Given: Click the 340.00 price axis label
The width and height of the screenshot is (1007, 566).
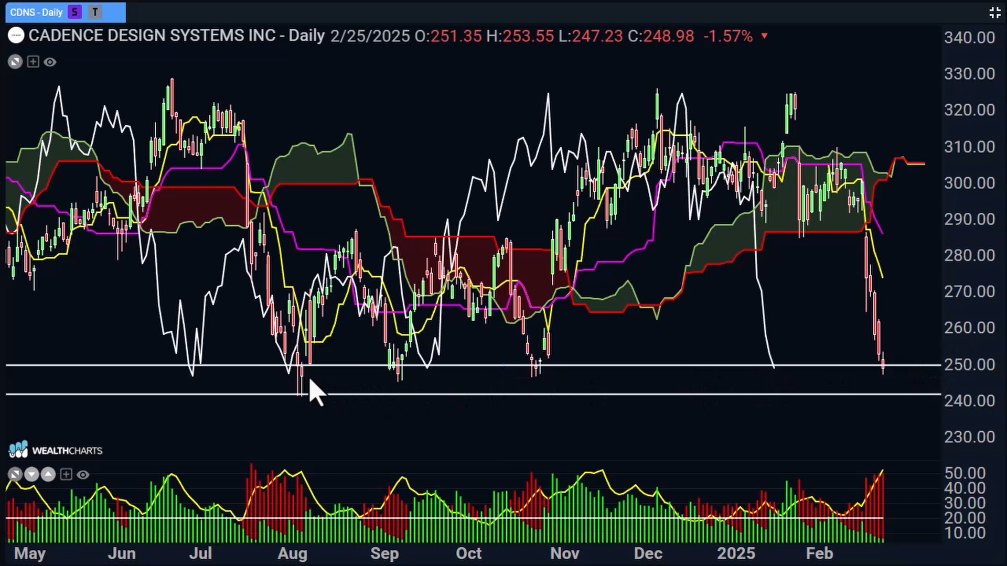Looking at the screenshot, I should pos(969,38).
